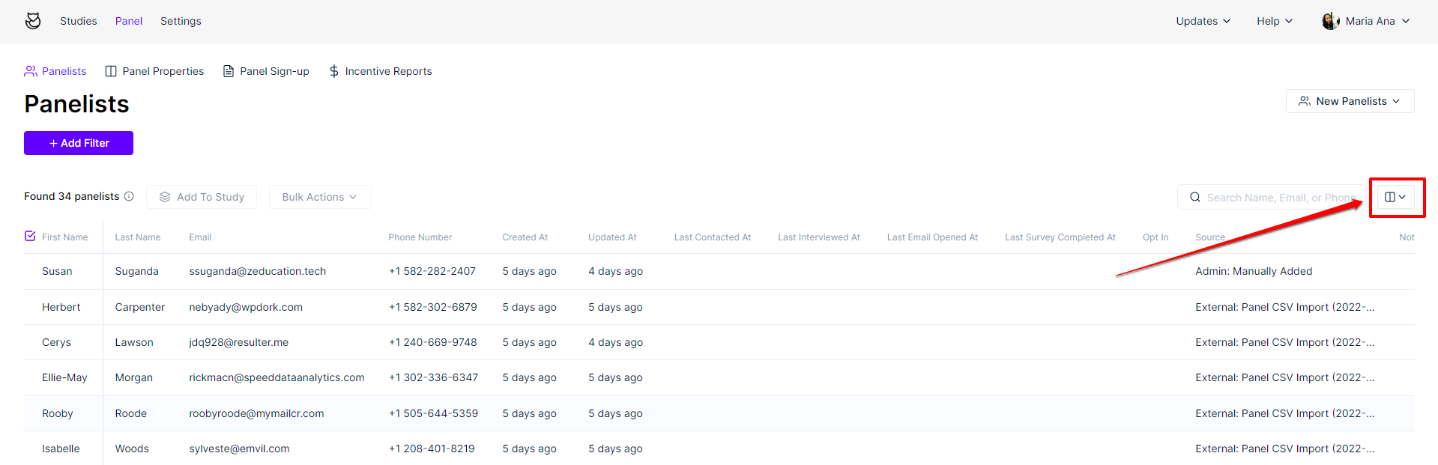1438x465 pixels.
Task: Sort by the Last Interviewed At header
Action: tap(819, 237)
